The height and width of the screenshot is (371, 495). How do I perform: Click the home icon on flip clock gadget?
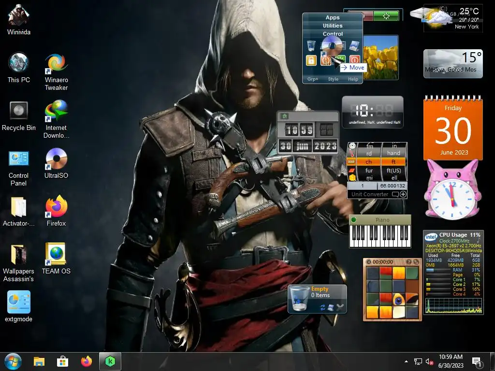tap(284, 116)
